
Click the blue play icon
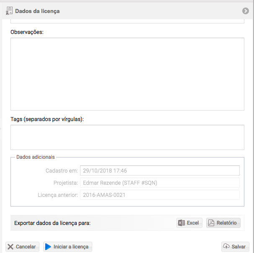[x=48, y=247]
